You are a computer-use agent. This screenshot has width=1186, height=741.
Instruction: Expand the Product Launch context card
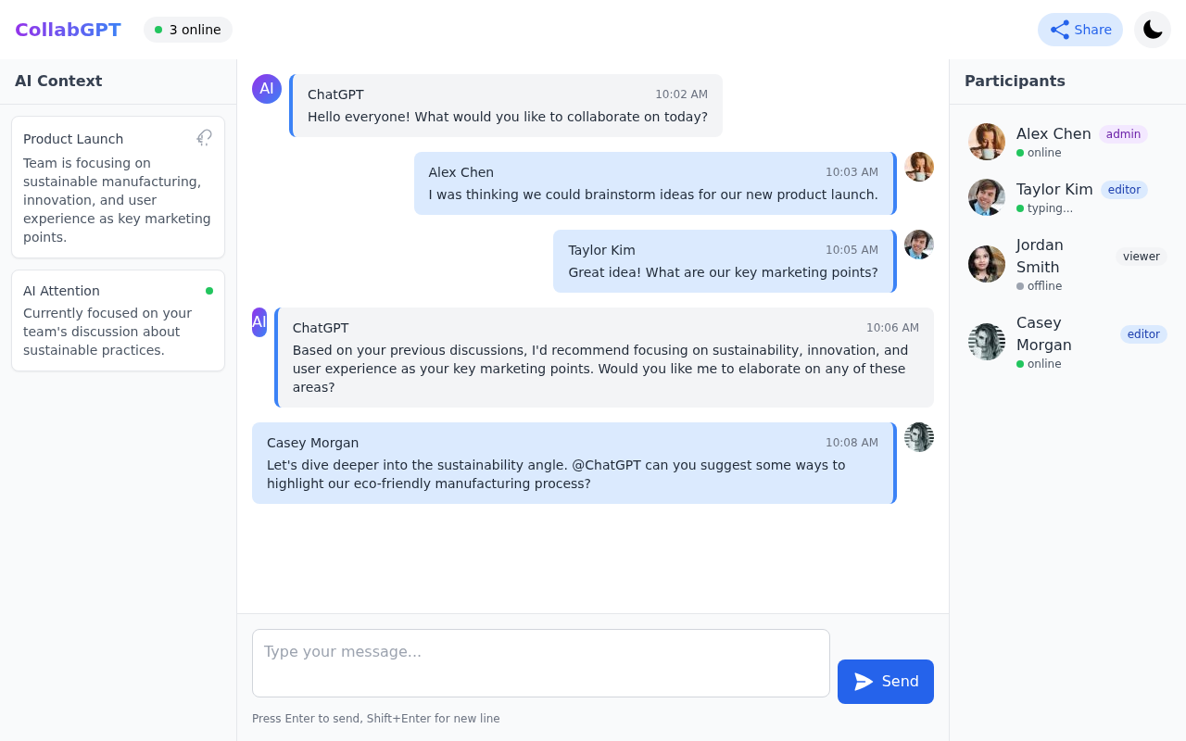pyautogui.click(x=118, y=185)
